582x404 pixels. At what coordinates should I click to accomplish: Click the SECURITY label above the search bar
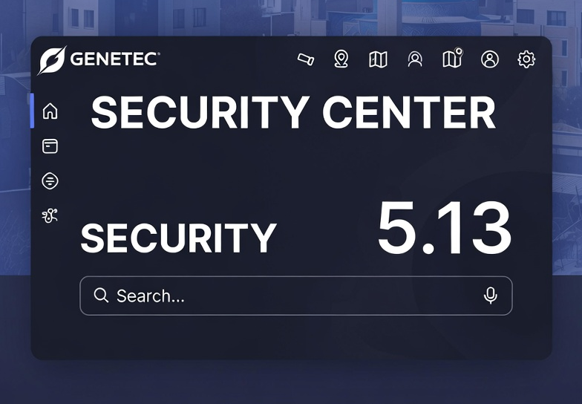point(178,238)
